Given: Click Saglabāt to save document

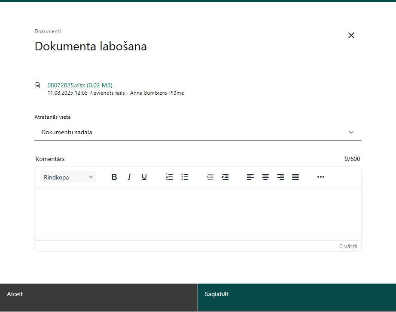Looking at the screenshot, I should click(x=297, y=297).
